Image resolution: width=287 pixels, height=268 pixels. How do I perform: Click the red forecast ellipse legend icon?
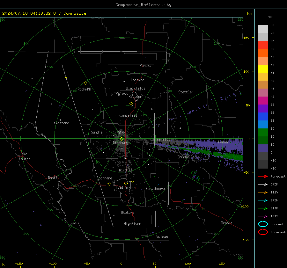pyautogui.click(x=263, y=232)
